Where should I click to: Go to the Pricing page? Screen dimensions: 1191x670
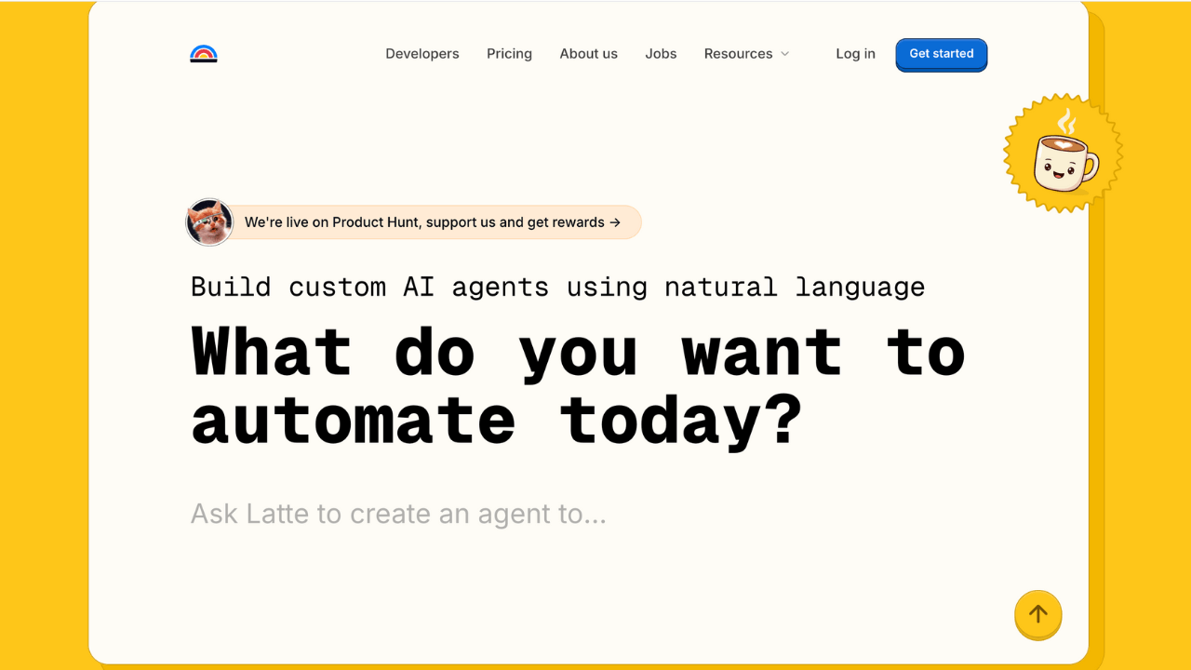[x=509, y=54]
